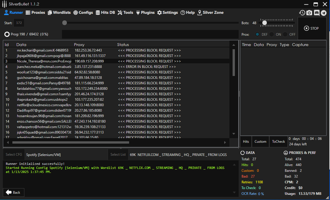Set proxy mode to OFF
330x200 pixels.
pyautogui.click(x=285, y=34)
